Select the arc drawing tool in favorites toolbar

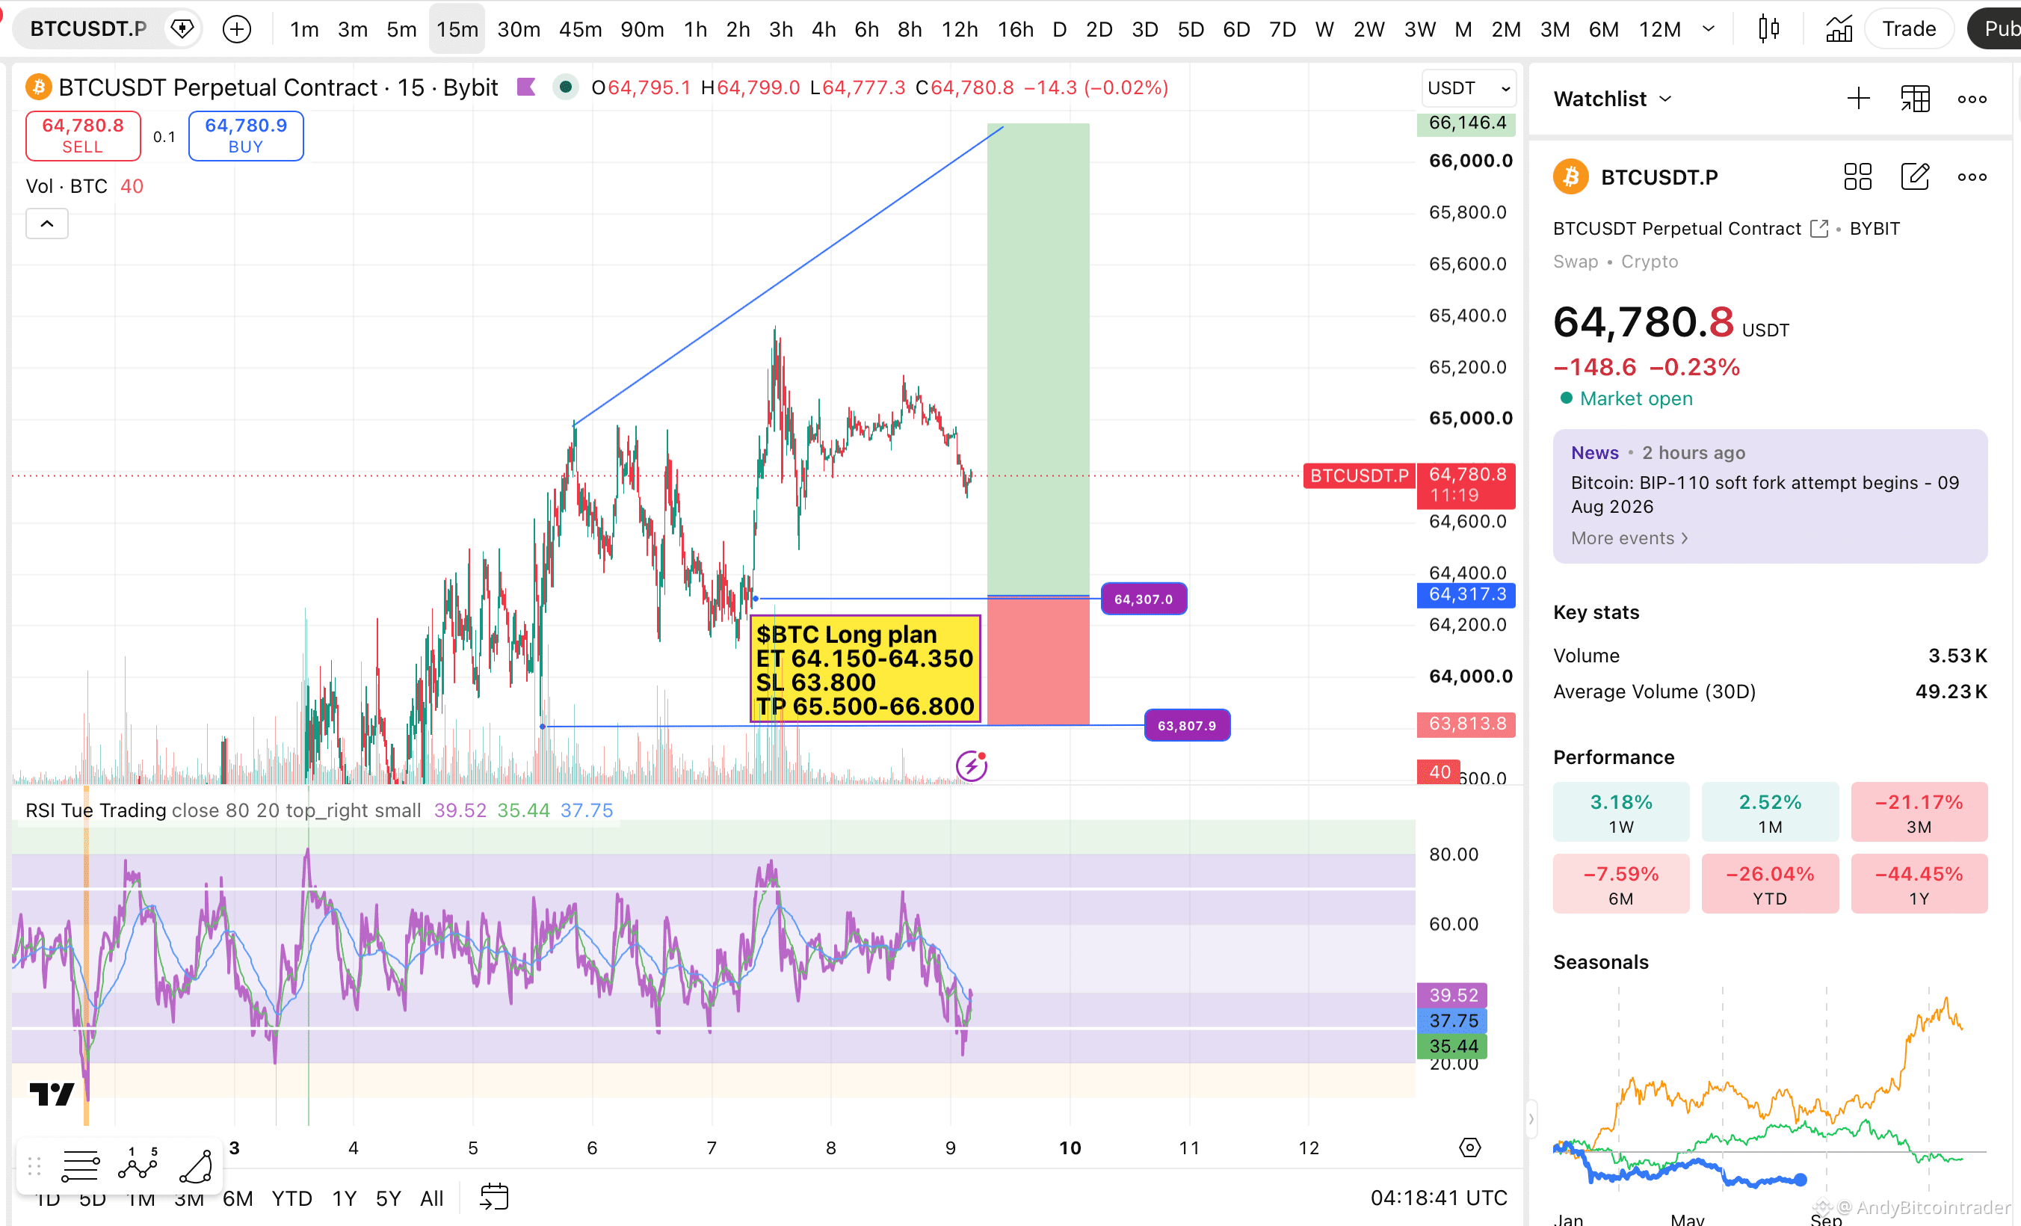point(197,1165)
